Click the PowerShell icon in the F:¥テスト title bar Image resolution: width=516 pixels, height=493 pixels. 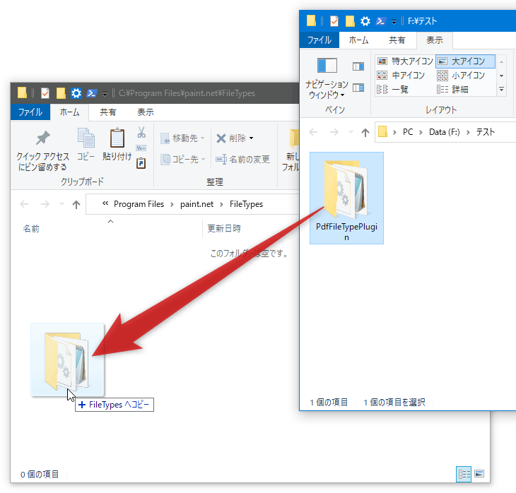point(381,21)
